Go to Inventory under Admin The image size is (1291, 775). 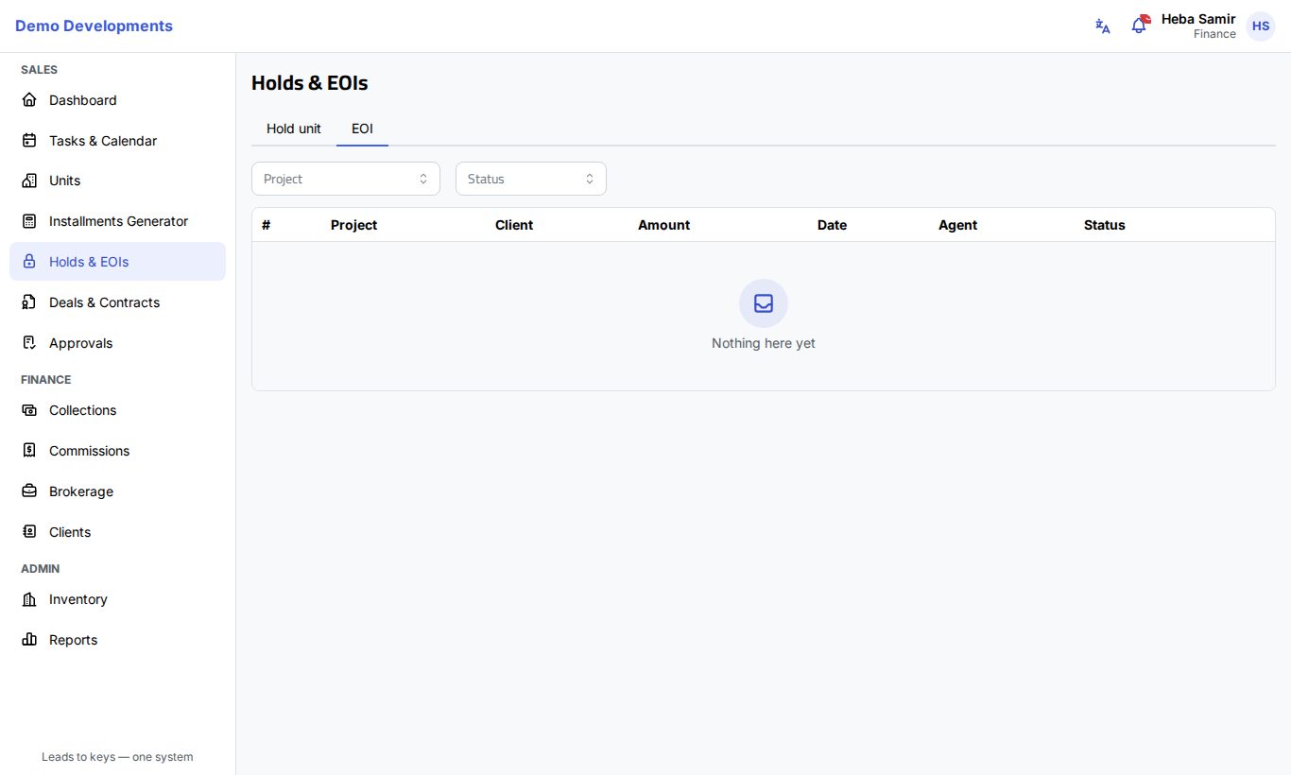click(x=117, y=599)
